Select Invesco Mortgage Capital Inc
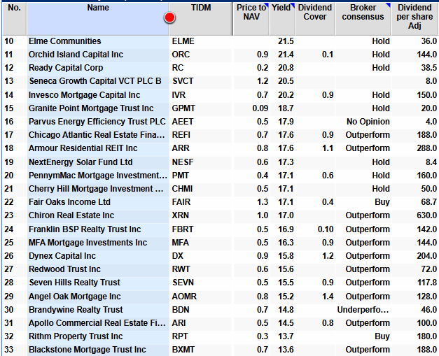The height and width of the screenshot is (356, 439). pyautogui.click(x=84, y=95)
